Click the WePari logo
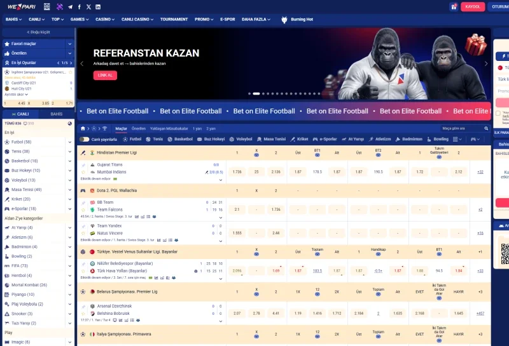 coord(22,6)
